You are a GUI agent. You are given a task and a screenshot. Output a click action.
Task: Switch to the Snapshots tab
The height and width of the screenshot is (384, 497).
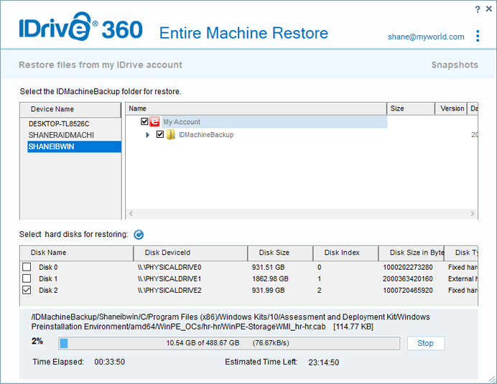click(x=455, y=65)
